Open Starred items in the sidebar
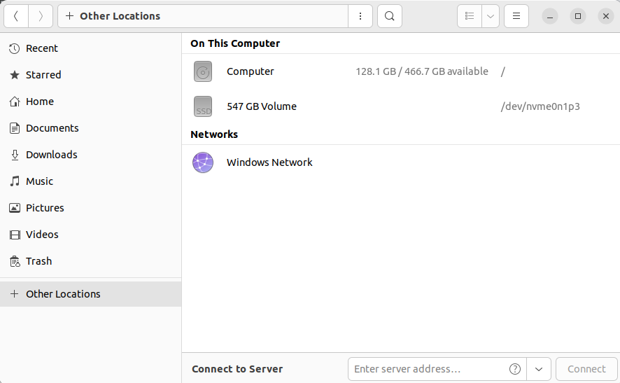Screen dimensions: 620x383 (x=43, y=75)
